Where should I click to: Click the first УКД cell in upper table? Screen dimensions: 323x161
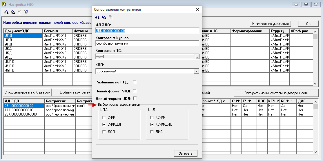pos(23,49)
